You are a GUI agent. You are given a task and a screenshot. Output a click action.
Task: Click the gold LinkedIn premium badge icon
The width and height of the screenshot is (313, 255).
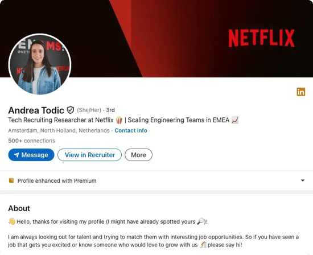301,92
